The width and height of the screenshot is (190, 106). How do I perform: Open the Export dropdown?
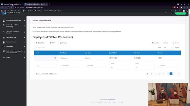(x=64, y=43)
